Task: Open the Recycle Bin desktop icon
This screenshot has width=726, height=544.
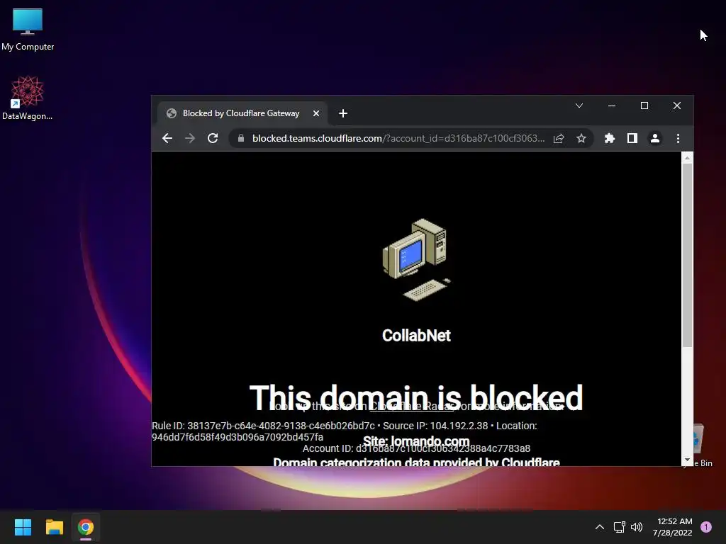Action: coord(698,445)
